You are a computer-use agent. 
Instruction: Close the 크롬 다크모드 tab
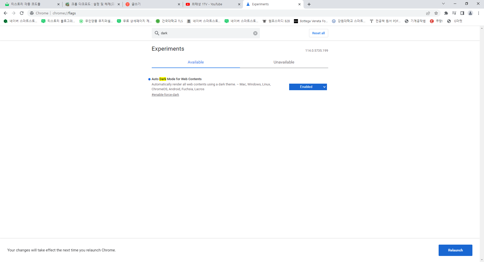tap(119, 4)
